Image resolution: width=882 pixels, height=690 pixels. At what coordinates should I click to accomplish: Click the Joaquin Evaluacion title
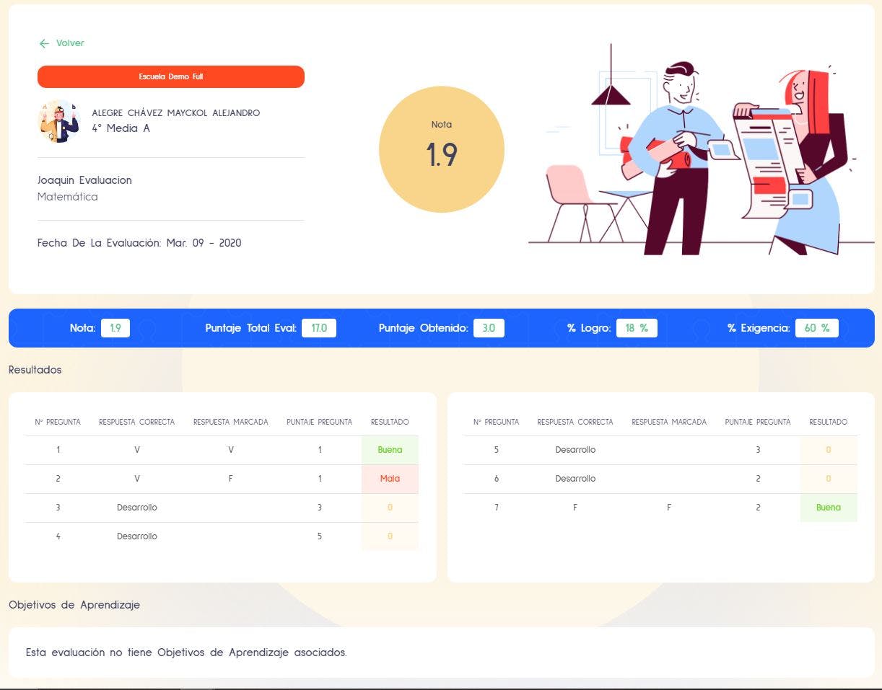(84, 180)
